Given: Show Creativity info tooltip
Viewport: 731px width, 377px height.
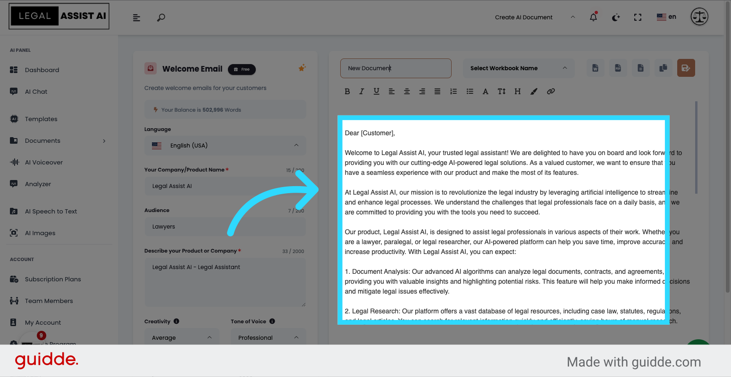Looking at the screenshot, I should tap(176, 321).
